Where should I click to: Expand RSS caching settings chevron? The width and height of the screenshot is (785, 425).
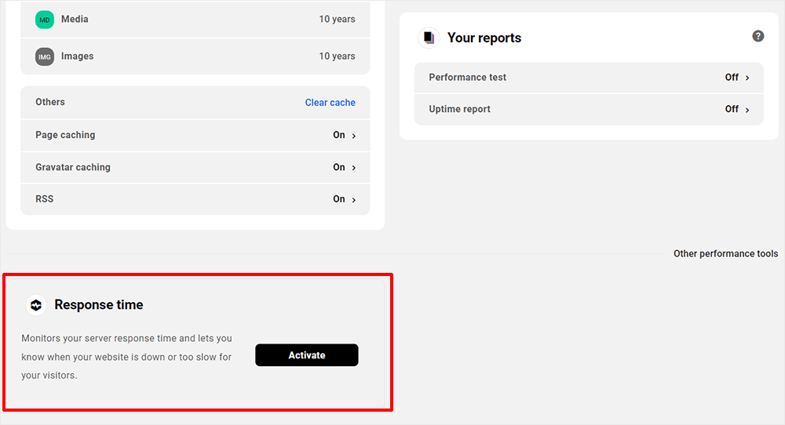tap(354, 199)
